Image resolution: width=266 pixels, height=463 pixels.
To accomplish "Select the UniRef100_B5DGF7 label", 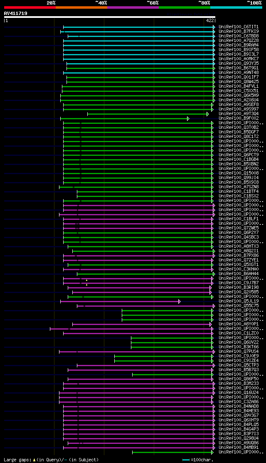I will pyautogui.click(x=239, y=132).
